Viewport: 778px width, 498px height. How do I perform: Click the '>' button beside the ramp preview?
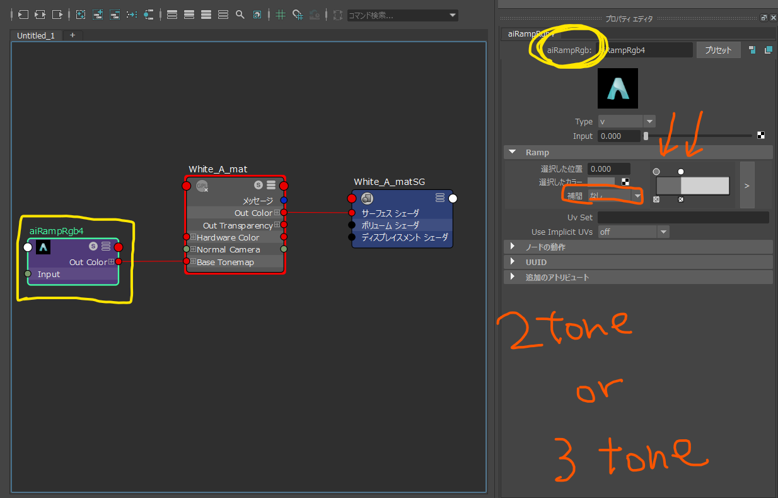click(x=746, y=185)
